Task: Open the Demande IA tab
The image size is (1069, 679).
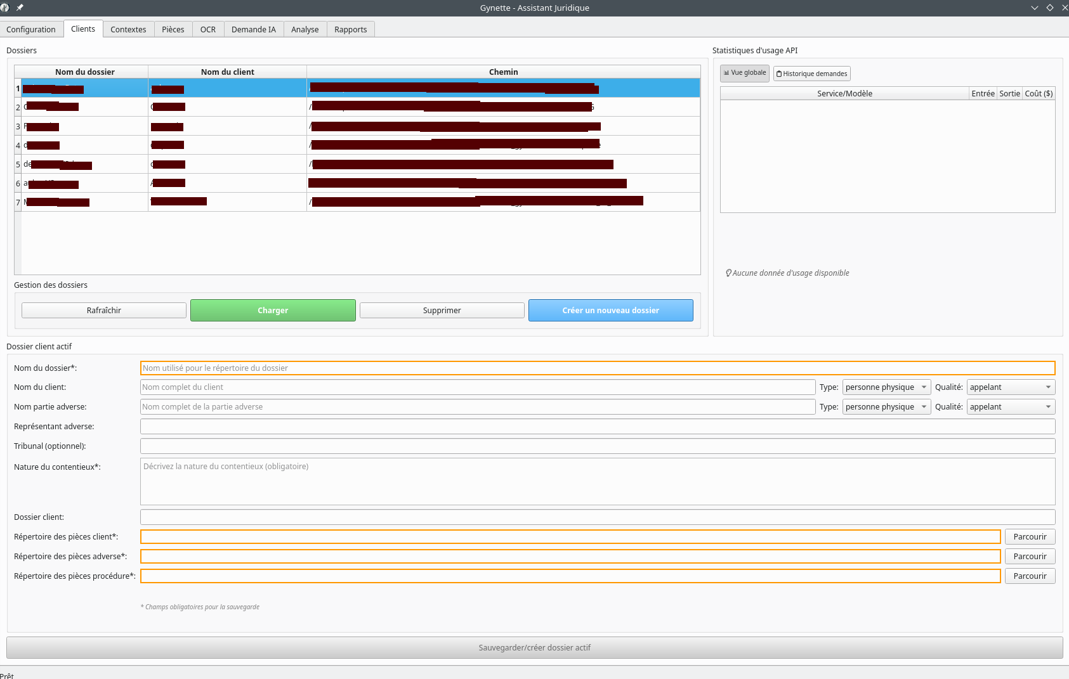Action: pos(253,29)
